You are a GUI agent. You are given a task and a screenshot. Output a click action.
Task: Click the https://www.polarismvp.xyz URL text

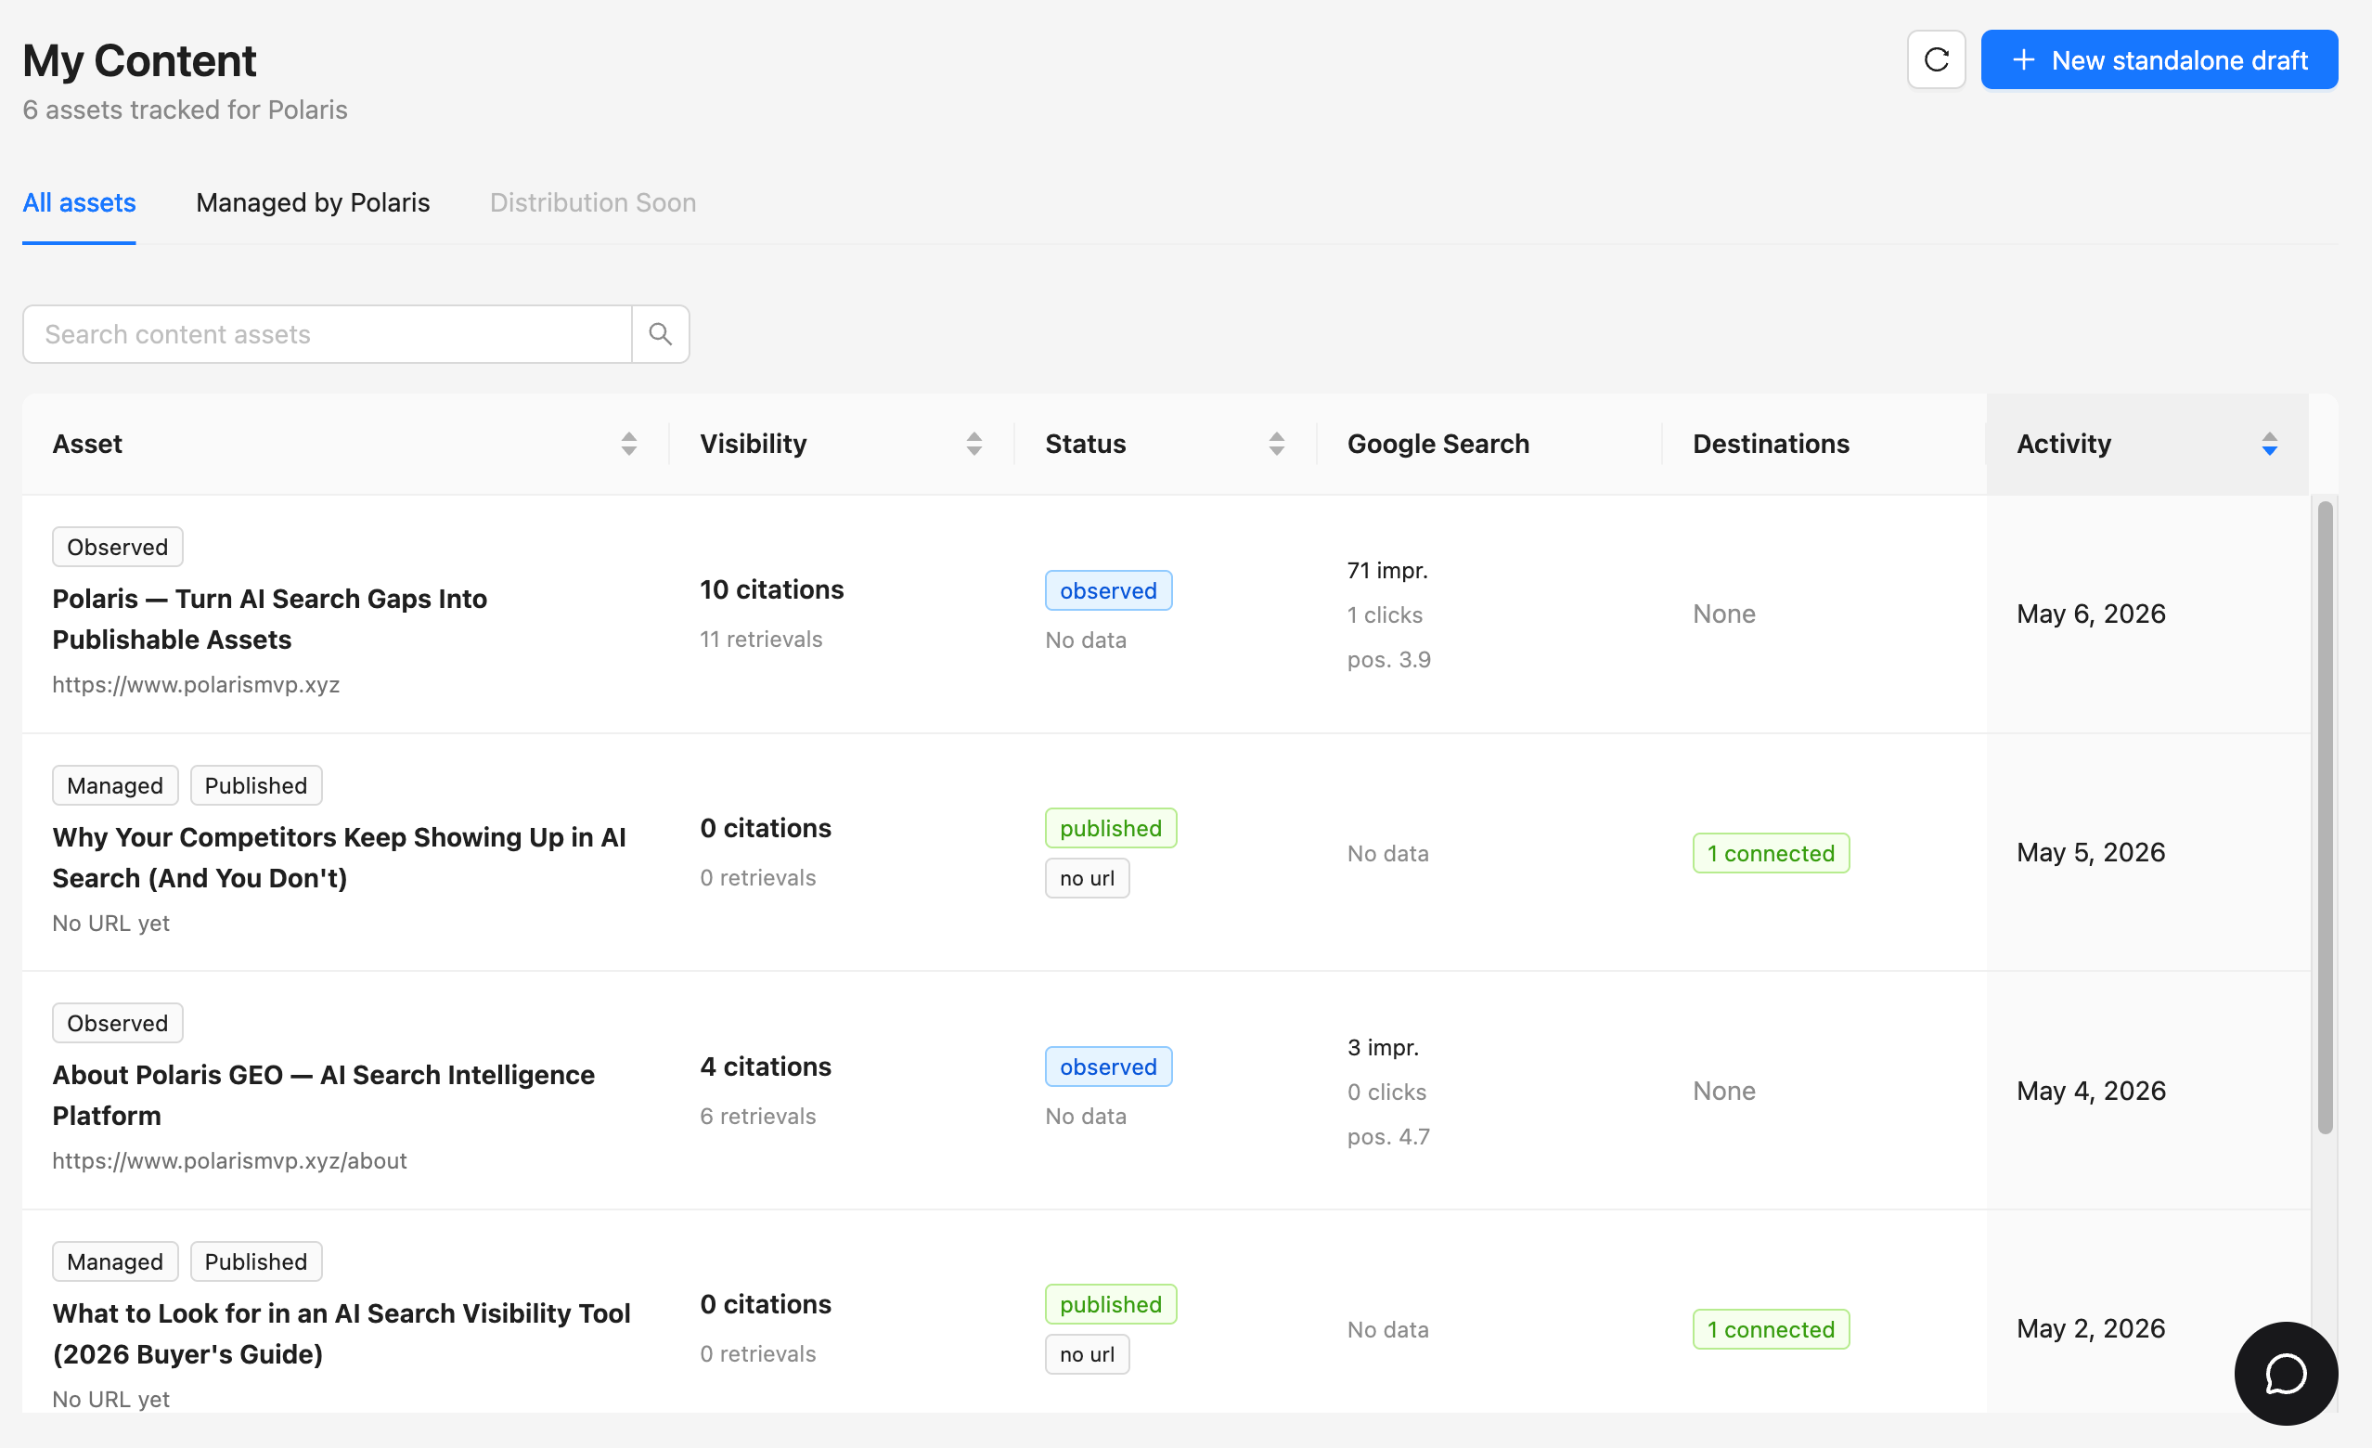196,684
